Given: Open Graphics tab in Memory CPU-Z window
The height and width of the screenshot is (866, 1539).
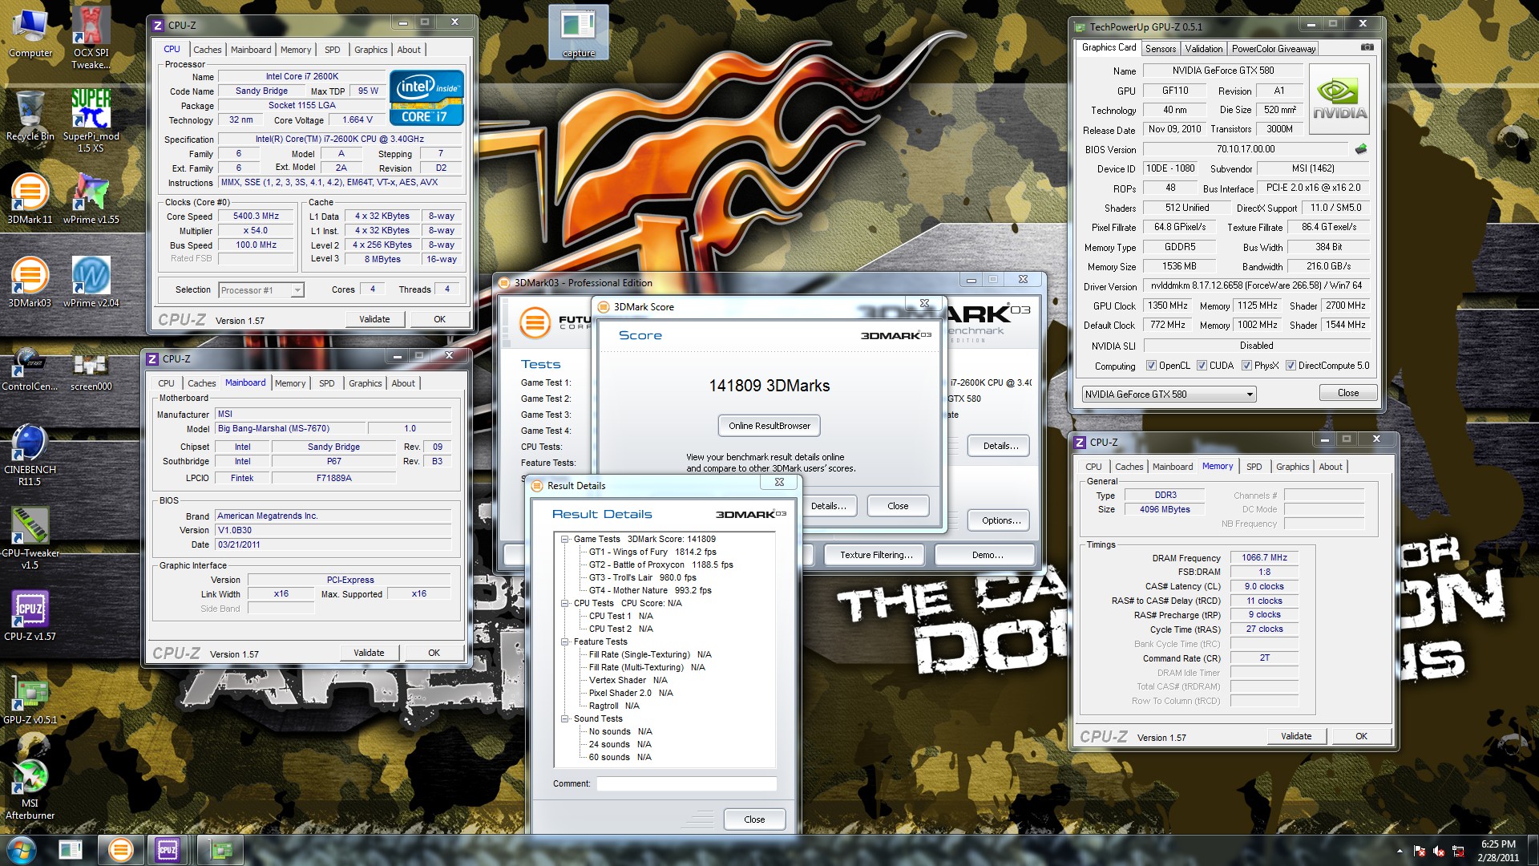Looking at the screenshot, I should coord(1292,467).
